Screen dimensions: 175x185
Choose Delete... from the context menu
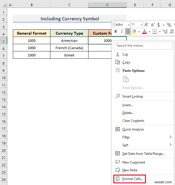pyautogui.click(x=143, y=113)
